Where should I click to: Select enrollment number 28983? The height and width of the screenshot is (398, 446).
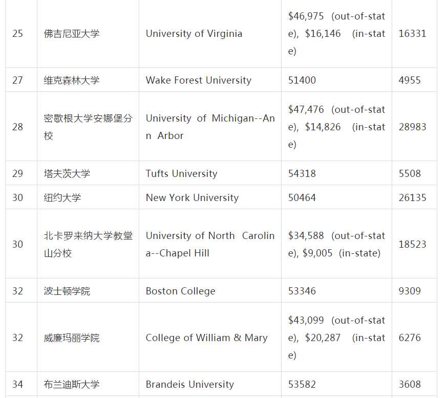click(413, 127)
